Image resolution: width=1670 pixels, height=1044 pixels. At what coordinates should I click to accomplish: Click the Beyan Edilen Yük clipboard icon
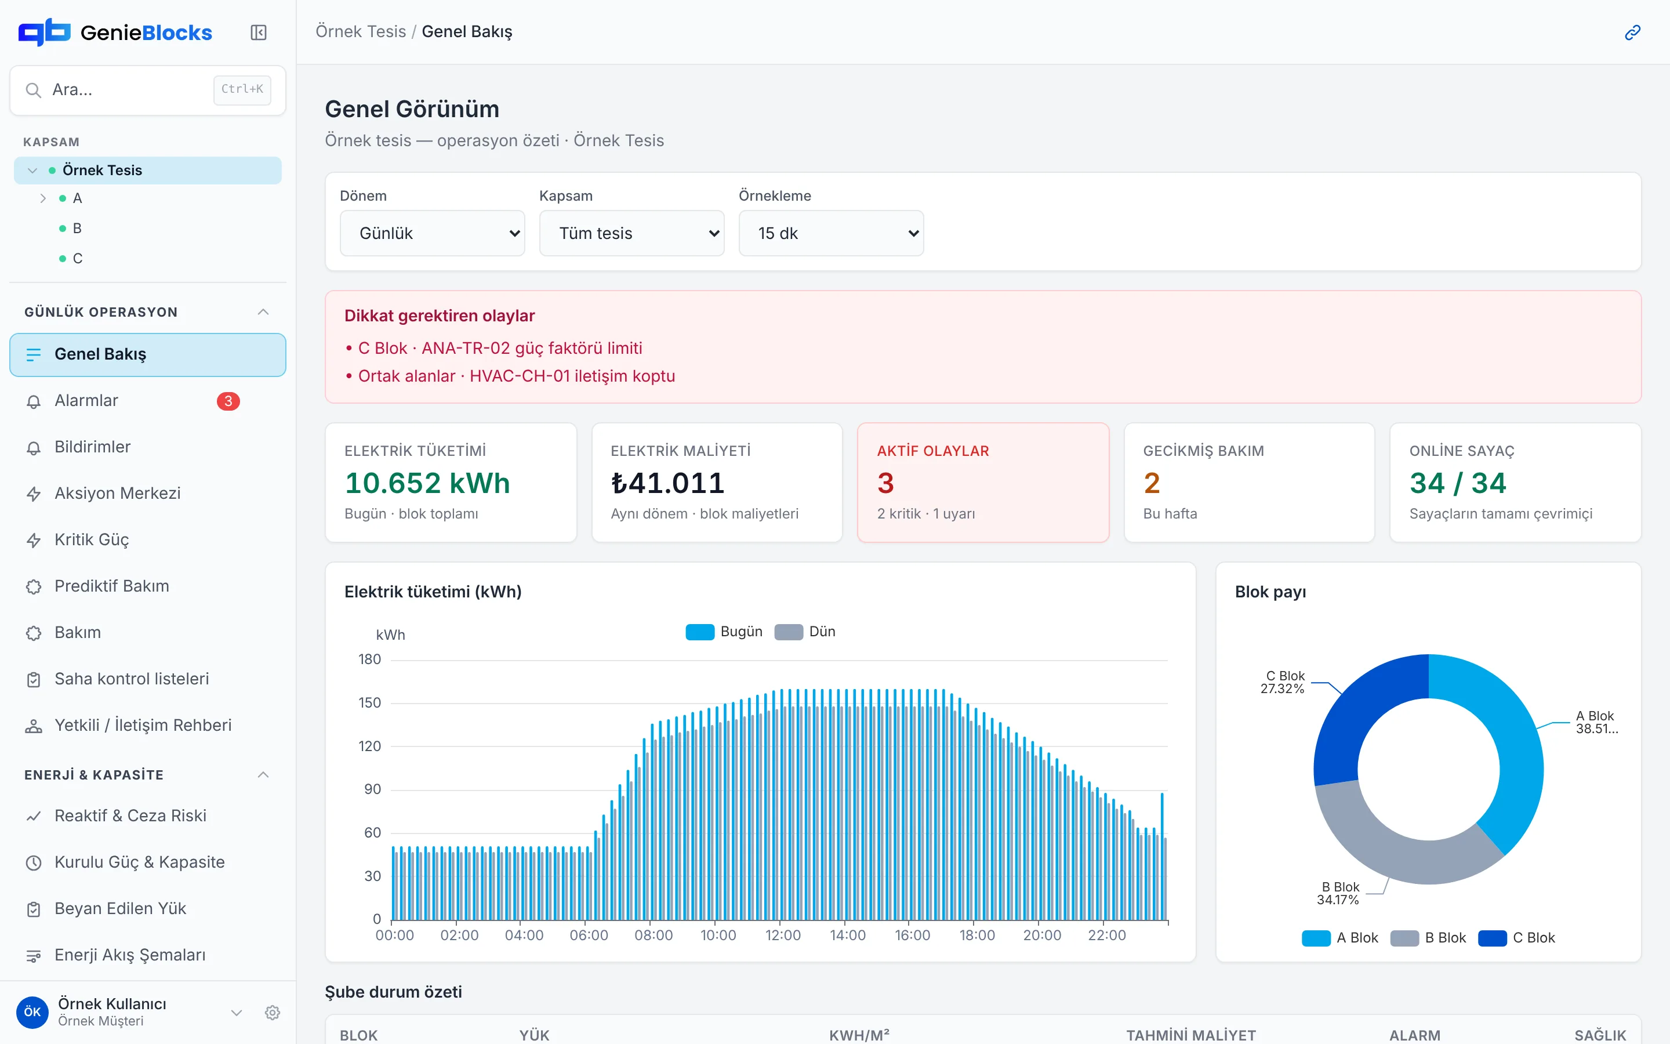[x=33, y=909]
